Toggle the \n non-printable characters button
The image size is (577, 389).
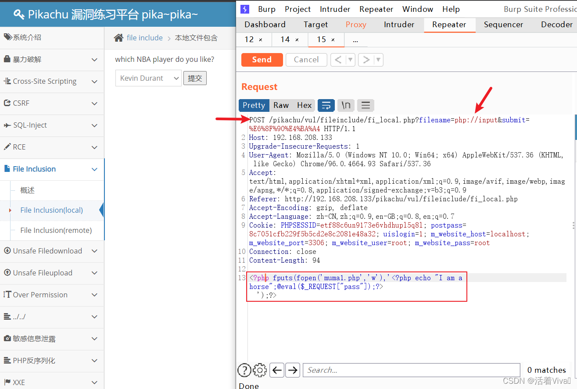pyautogui.click(x=346, y=105)
